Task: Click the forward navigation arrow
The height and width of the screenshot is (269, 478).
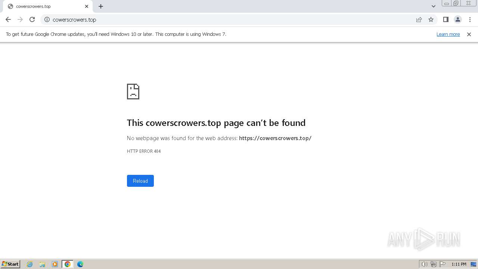Action: (20, 19)
